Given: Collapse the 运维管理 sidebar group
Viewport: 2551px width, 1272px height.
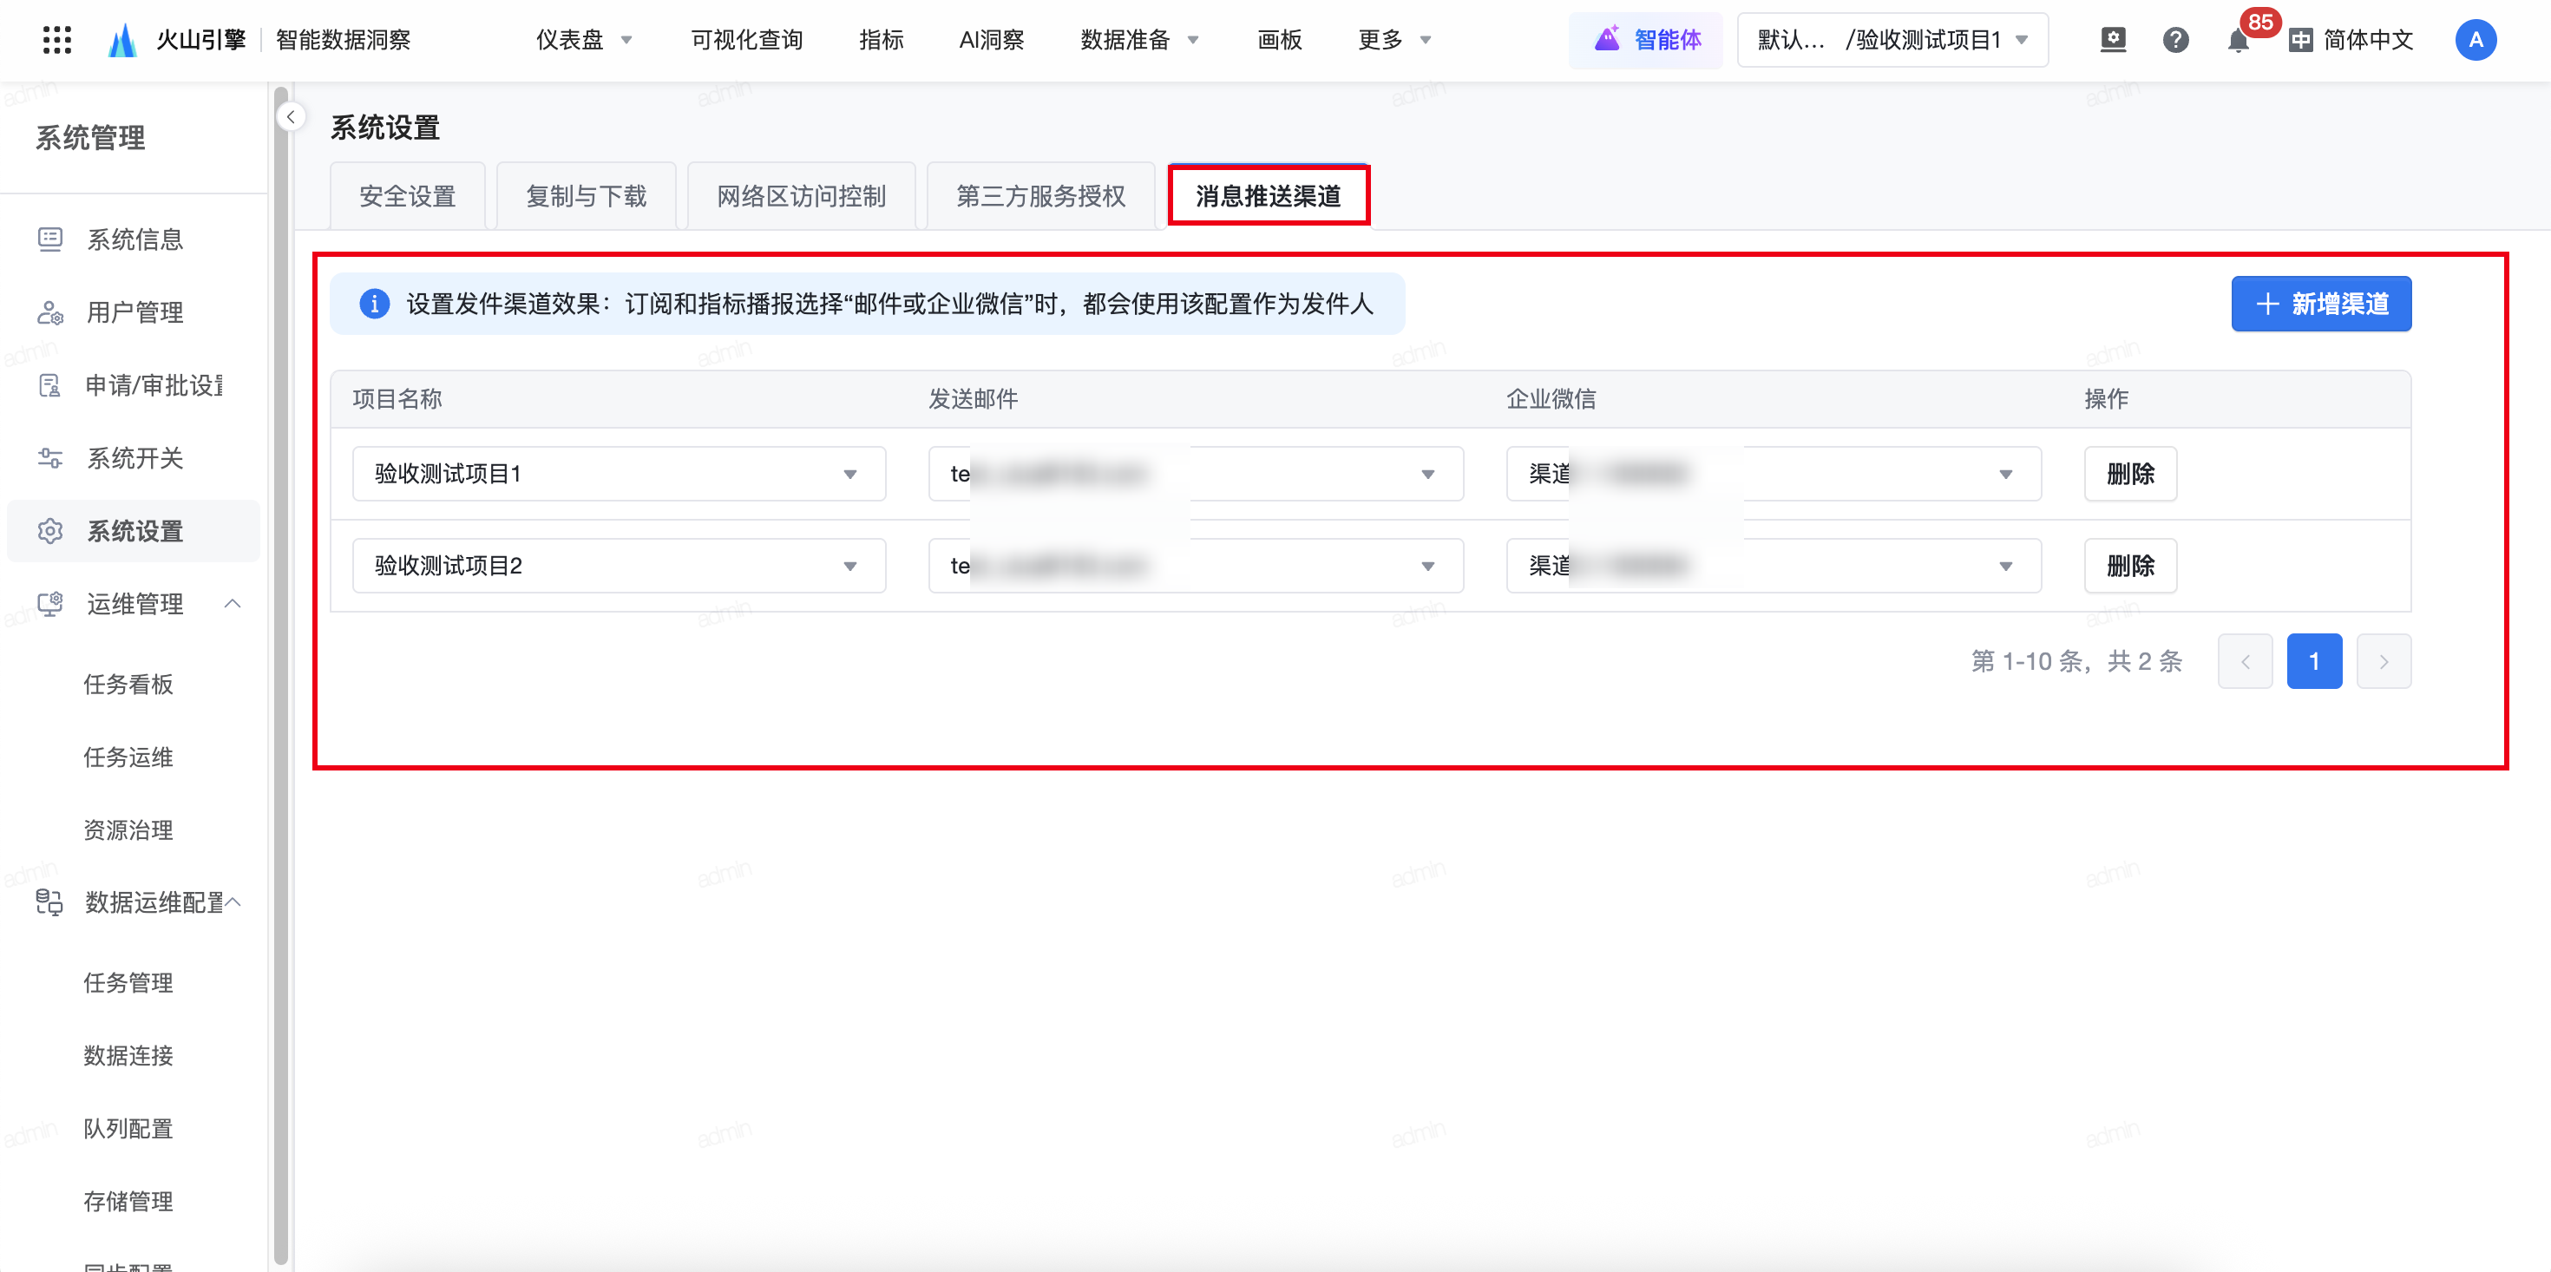Looking at the screenshot, I should 233,603.
